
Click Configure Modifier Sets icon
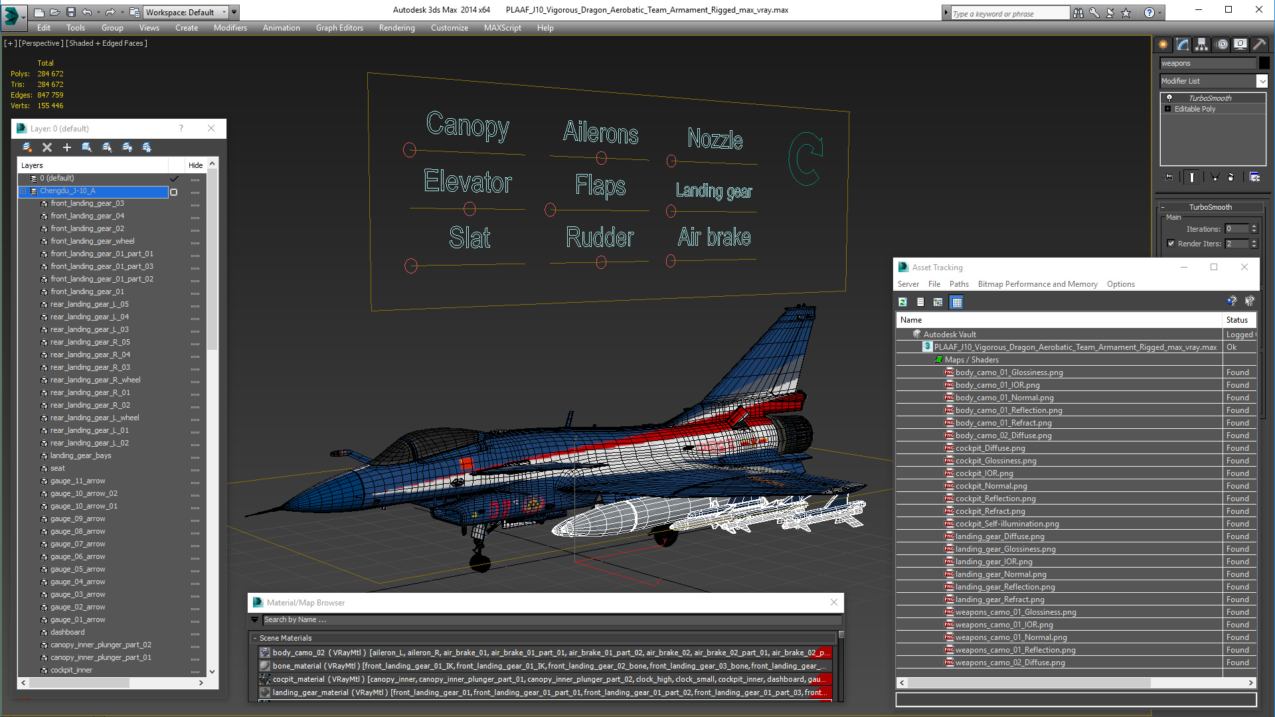click(x=1254, y=177)
